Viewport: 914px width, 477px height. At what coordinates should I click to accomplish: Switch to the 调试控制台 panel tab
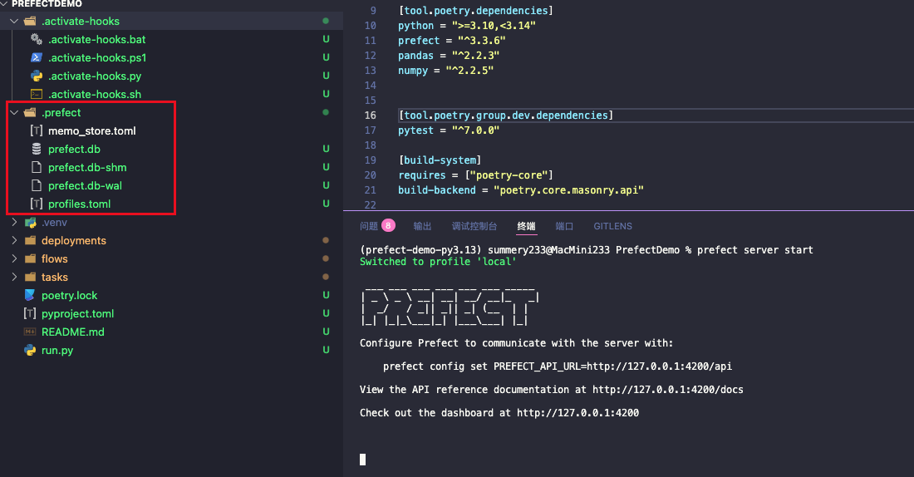[474, 226]
